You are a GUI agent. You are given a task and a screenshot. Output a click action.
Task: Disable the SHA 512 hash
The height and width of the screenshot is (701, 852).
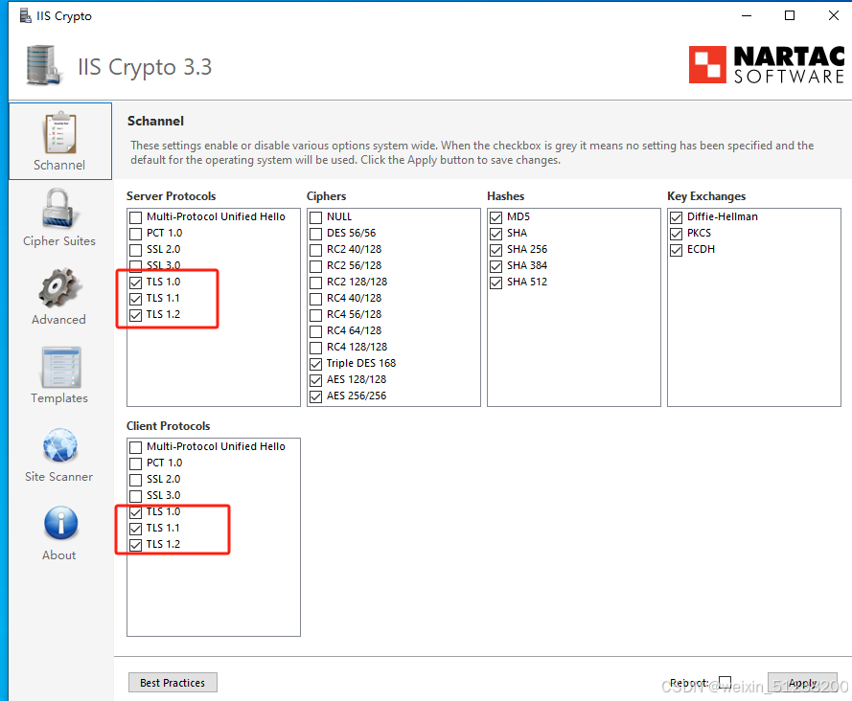coord(495,282)
